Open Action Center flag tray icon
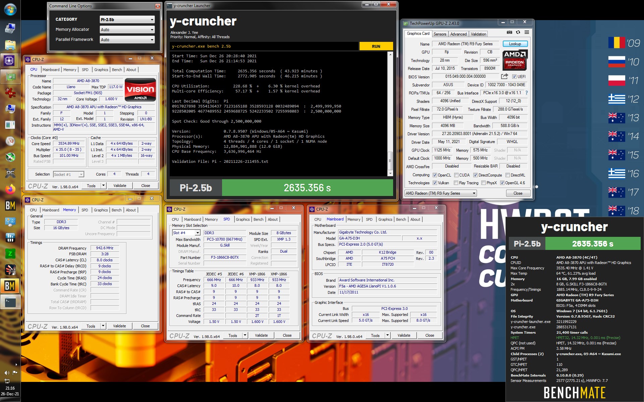Image resolution: width=644 pixels, height=402 pixels. pyautogui.click(x=15, y=373)
